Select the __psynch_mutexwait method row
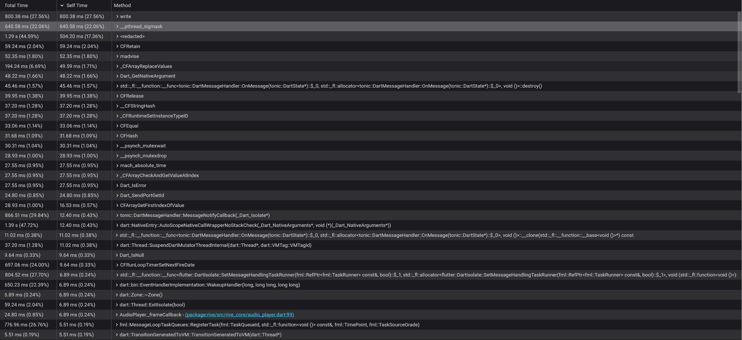This screenshot has width=742, height=340. [x=143, y=146]
